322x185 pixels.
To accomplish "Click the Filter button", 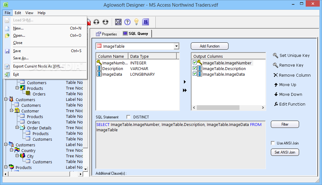I will pyautogui.click(x=285, y=124).
